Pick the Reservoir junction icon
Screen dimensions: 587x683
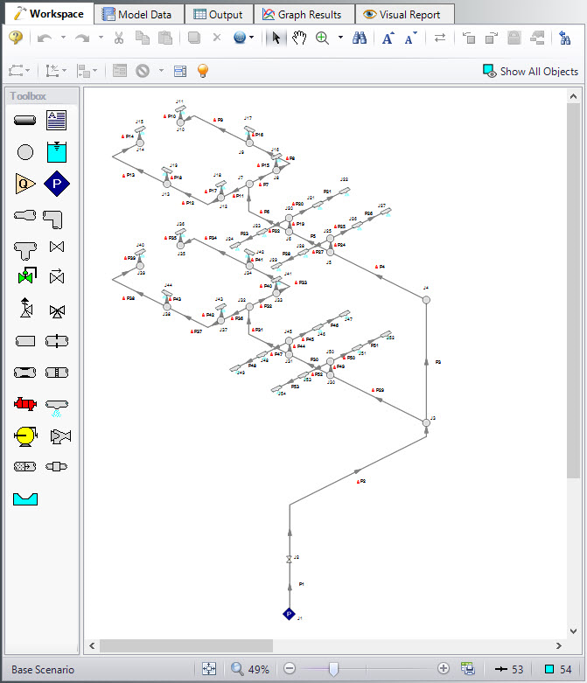pyautogui.click(x=57, y=151)
